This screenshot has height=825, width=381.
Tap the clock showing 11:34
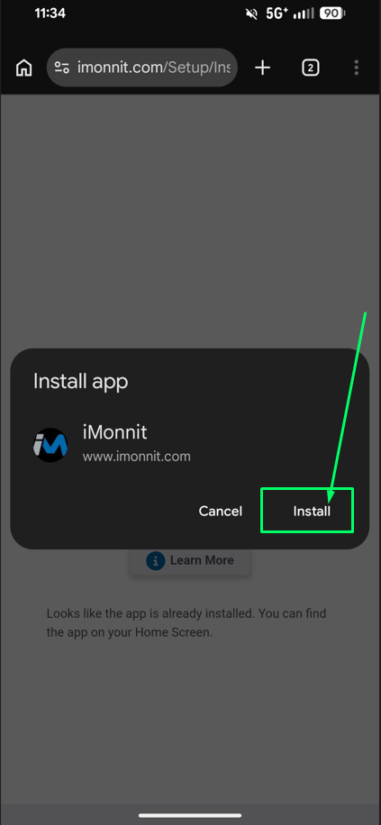50,14
